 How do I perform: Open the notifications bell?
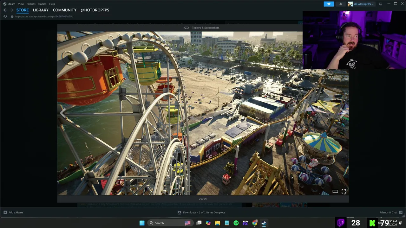(x=341, y=4)
